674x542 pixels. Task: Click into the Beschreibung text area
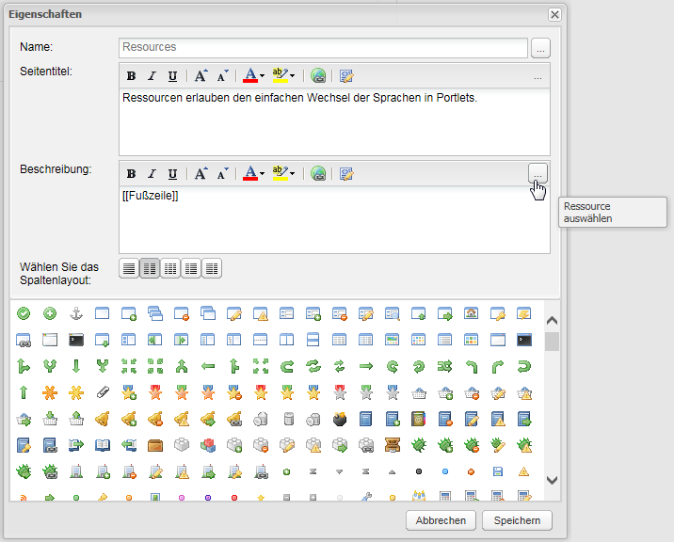pyautogui.click(x=334, y=219)
